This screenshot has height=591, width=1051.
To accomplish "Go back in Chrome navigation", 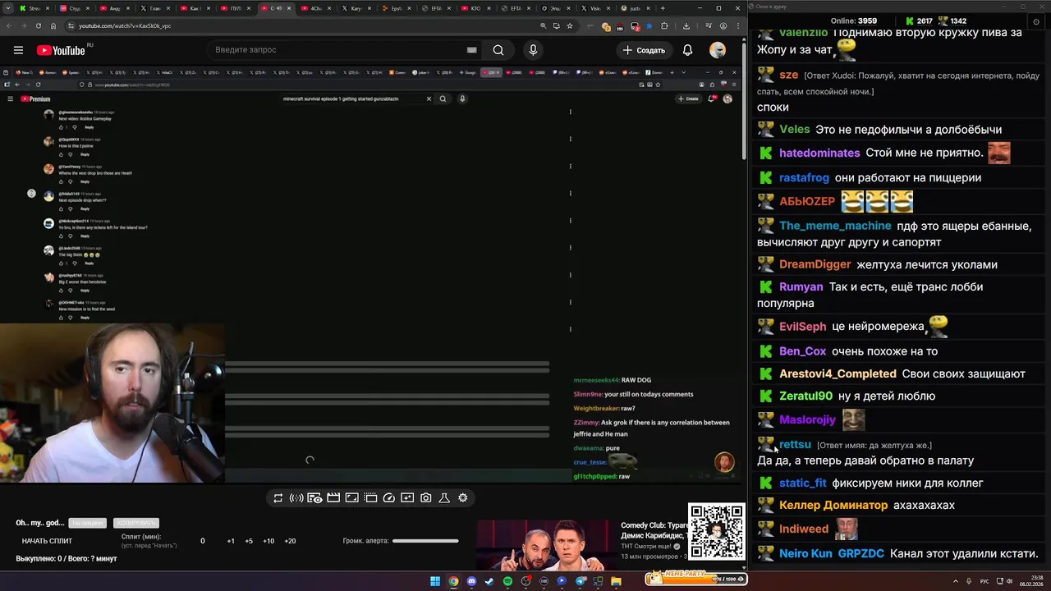I will 9,25.
